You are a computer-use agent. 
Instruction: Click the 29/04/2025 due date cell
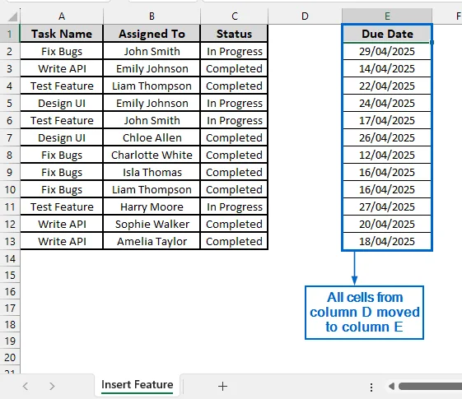(x=387, y=51)
